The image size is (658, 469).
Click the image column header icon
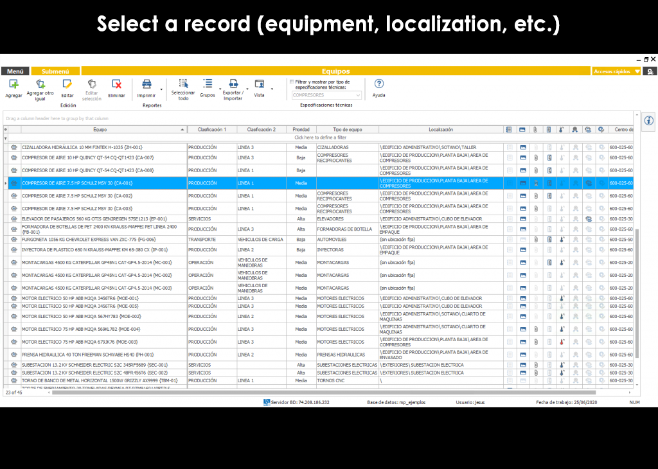tap(522, 130)
